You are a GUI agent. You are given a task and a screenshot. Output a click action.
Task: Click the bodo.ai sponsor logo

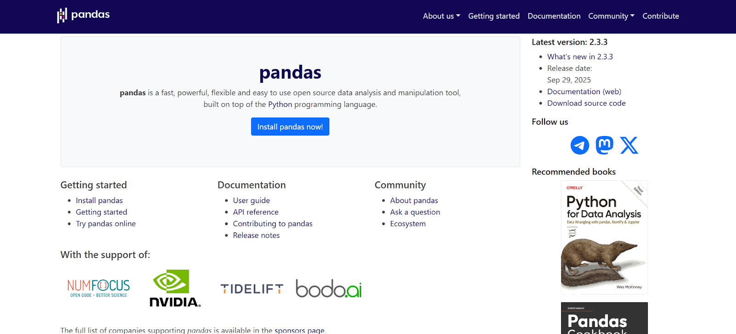(x=328, y=289)
